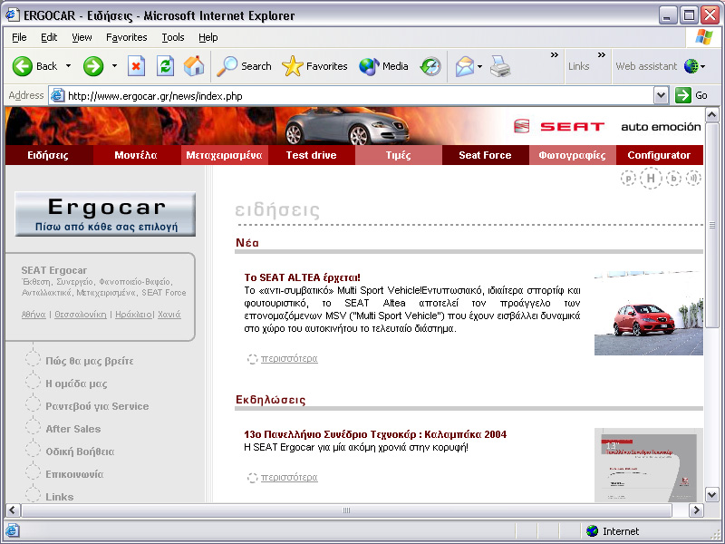
Task: Click the circular 'p' icon on the page
Action: coord(628,178)
